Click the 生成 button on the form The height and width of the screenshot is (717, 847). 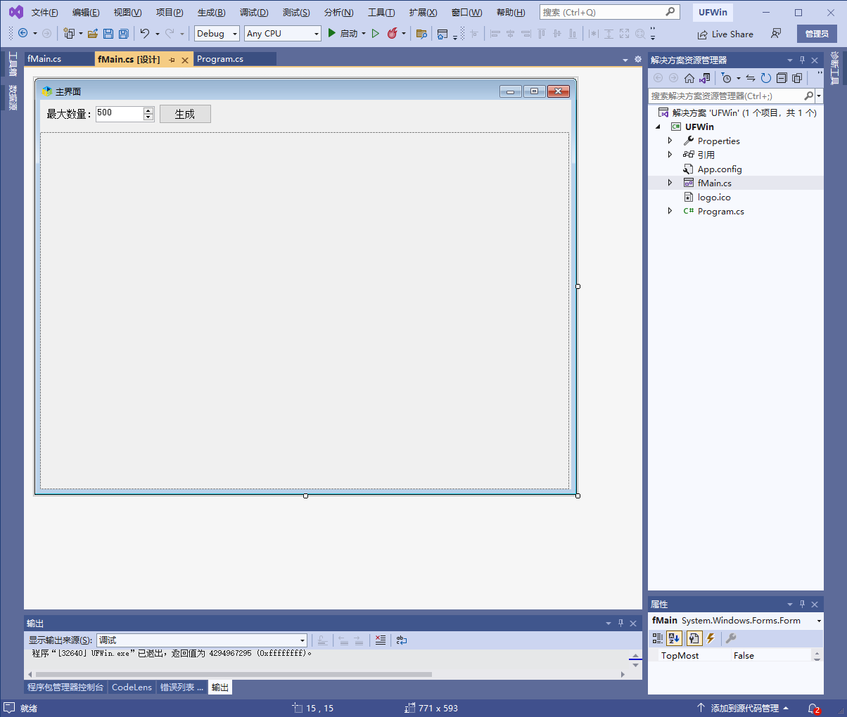pyautogui.click(x=185, y=114)
